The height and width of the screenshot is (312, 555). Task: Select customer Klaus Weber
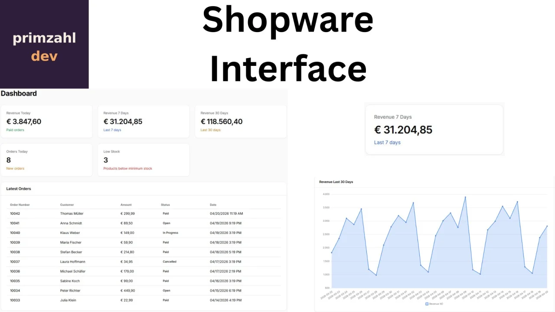(x=70, y=233)
